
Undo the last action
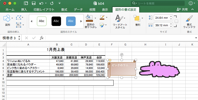click(41, 3)
